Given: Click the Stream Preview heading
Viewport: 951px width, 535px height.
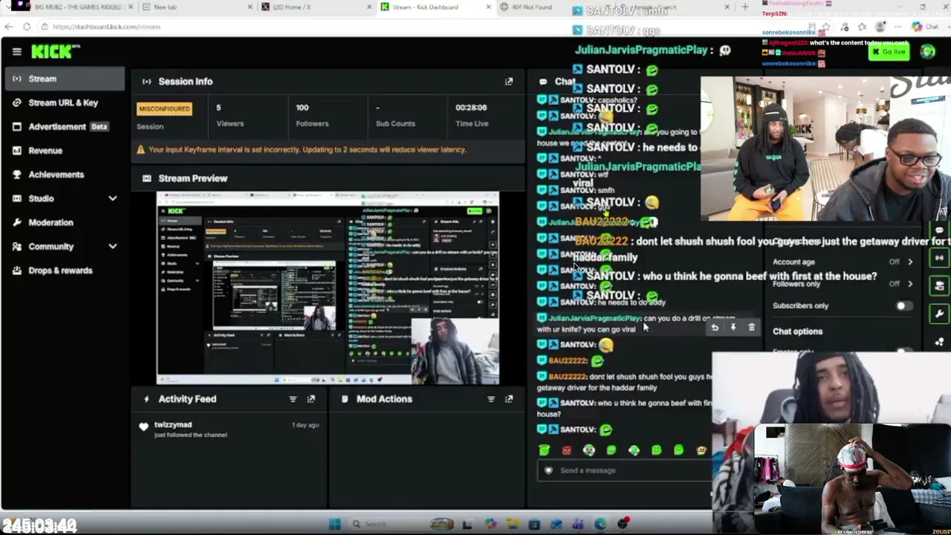Looking at the screenshot, I should [x=193, y=178].
